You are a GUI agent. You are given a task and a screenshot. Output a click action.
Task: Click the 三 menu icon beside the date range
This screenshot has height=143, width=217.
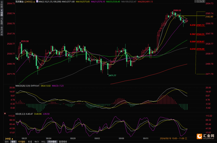coord(186,138)
